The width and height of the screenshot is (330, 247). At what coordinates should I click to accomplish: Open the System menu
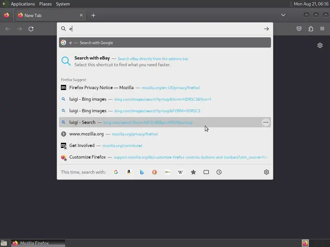click(63, 4)
